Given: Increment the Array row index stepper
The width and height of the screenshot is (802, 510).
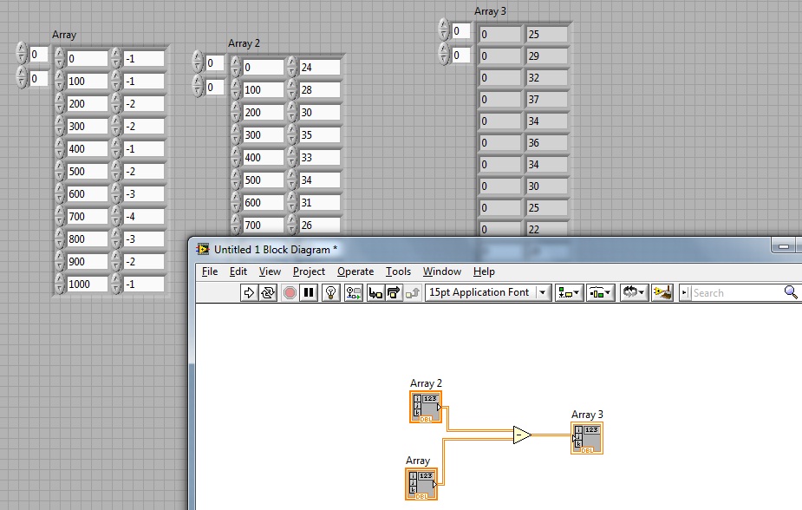Looking at the screenshot, I should 21,49.
